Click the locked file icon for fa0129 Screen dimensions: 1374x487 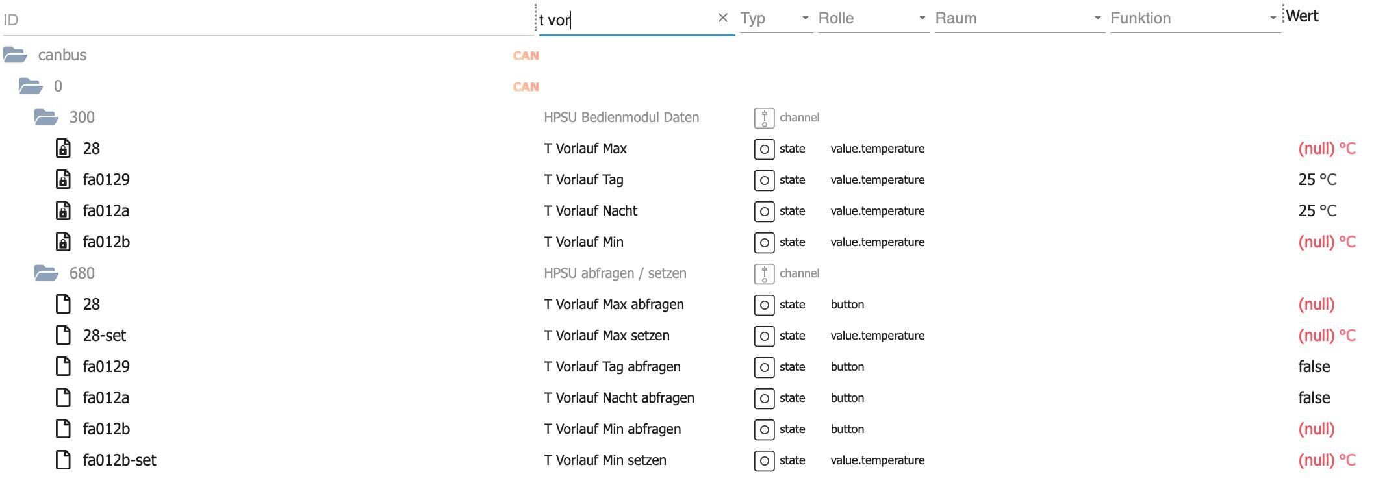63,180
